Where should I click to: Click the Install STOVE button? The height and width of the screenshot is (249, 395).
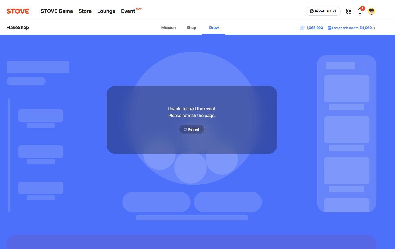(323, 11)
